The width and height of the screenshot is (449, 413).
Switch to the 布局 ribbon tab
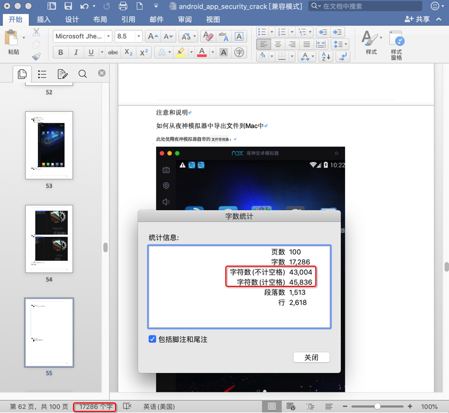click(100, 20)
